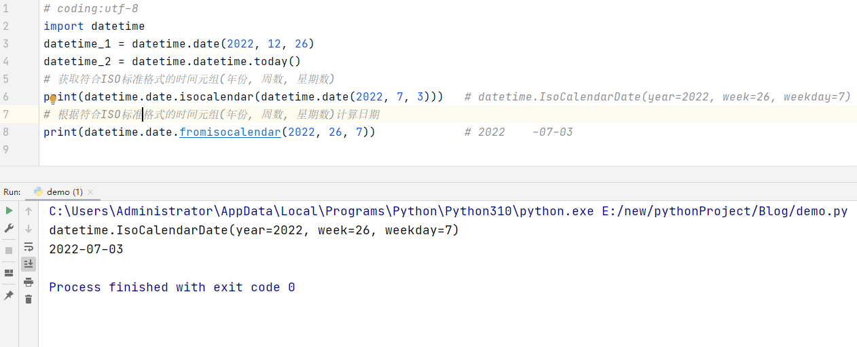This screenshot has height=347, width=857.
Task: Clear console with trash icon
Action: coord(29,299)
